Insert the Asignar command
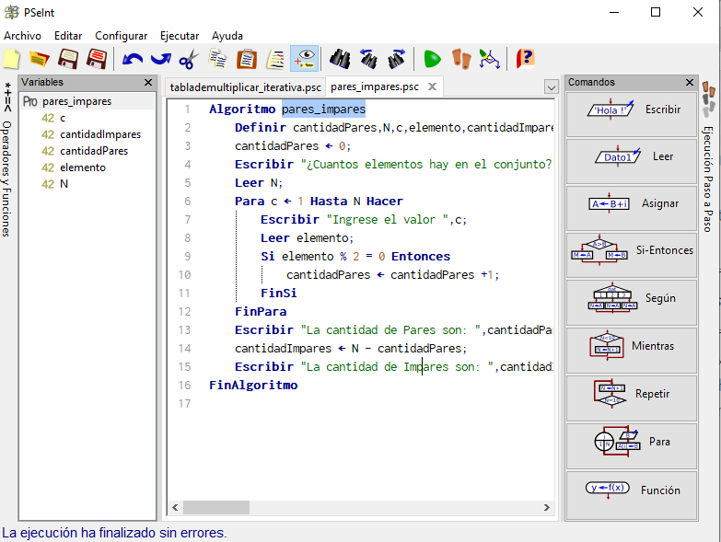This screenshot has height=542, width=721. click(632, 208)
